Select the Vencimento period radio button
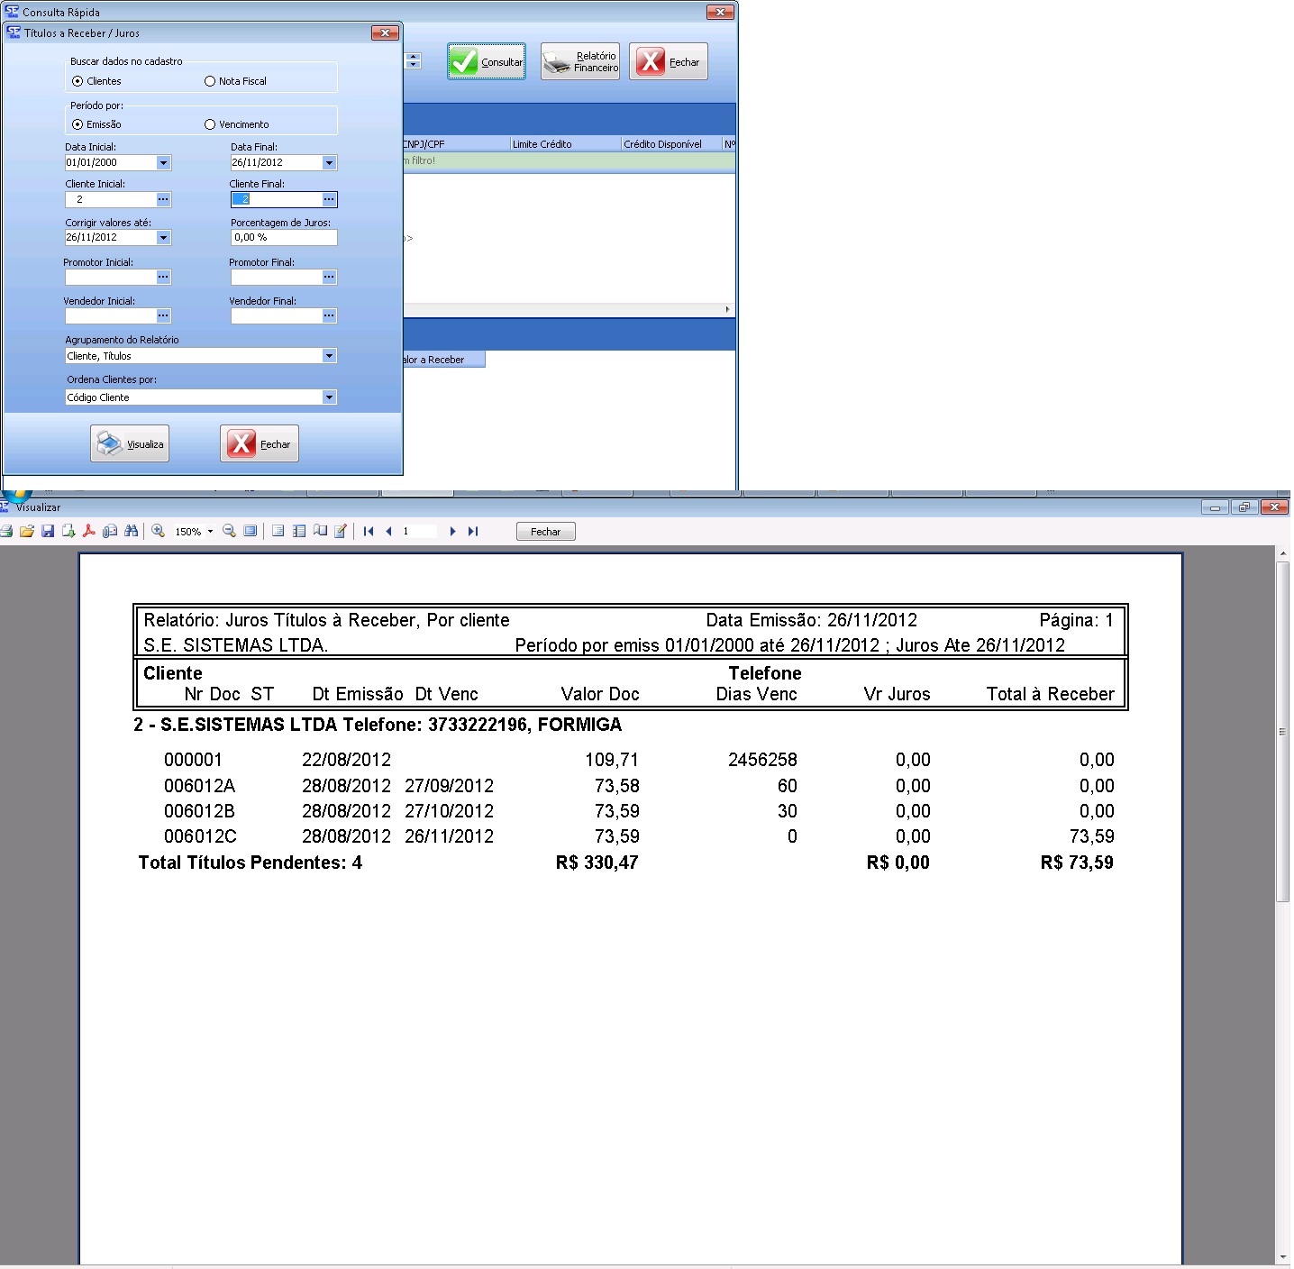The height and width of the screenshot is (1269, 1294). click(x=210, y=124)
